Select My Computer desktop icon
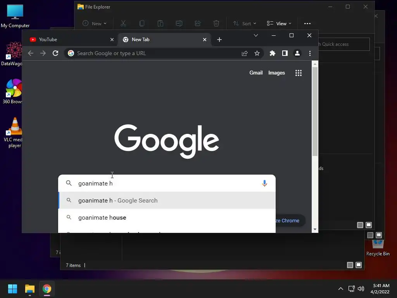 tap(15, 16)
